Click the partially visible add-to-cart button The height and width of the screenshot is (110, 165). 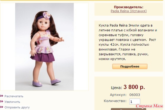click(x=128, y=109)
